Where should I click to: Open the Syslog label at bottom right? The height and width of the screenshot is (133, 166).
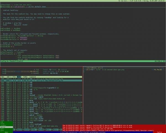click(x=159, y=132)
